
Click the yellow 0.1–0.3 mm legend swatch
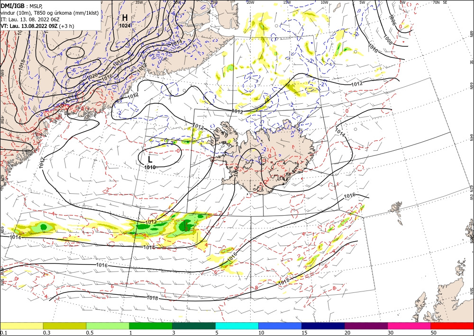pos(21,326)
